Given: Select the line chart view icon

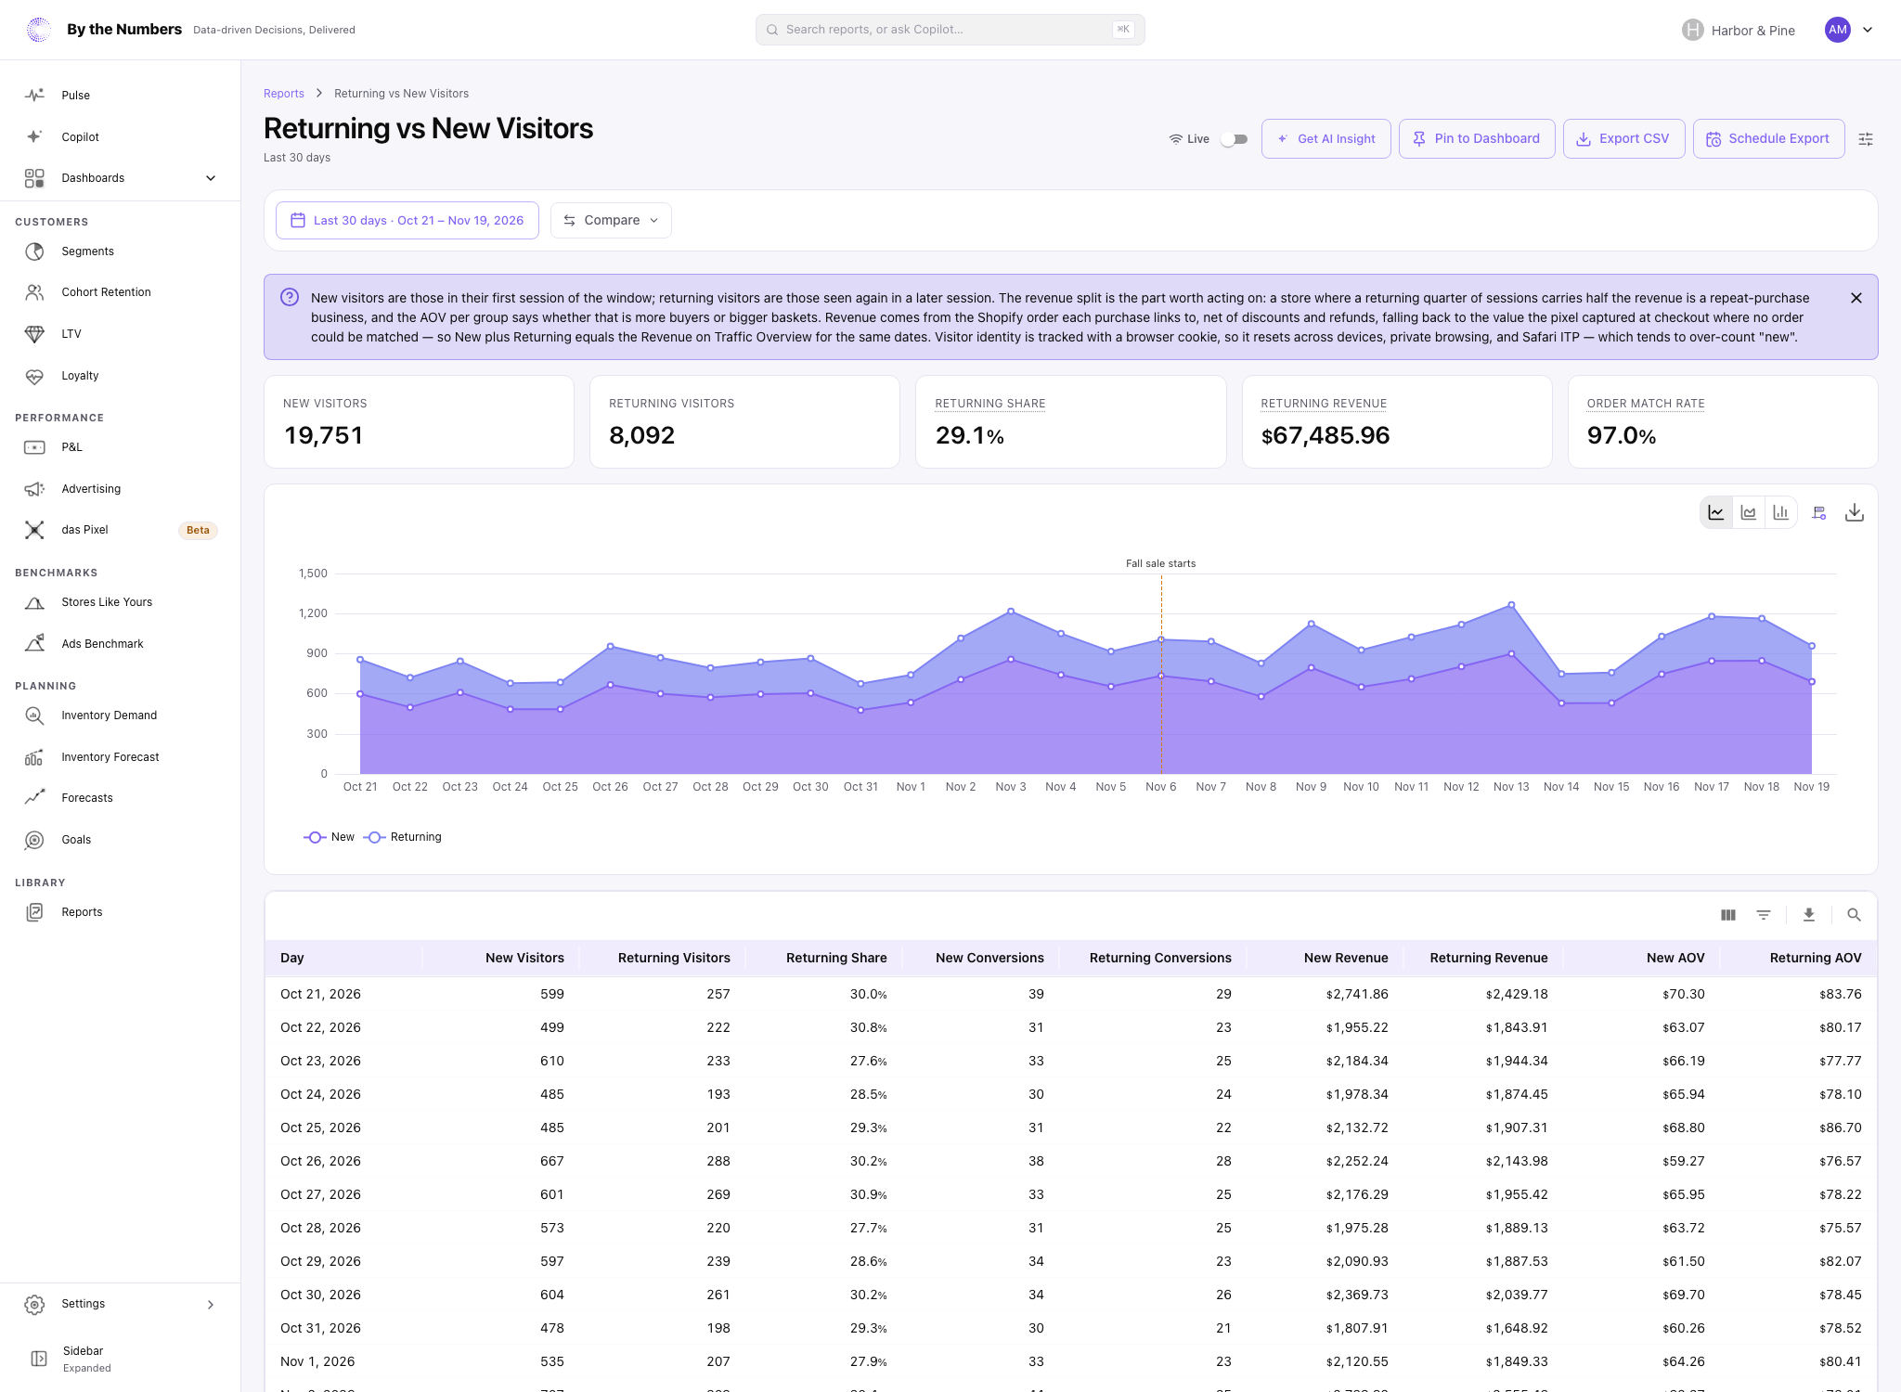Looking at the screenshot, I should pos(1716,512).
